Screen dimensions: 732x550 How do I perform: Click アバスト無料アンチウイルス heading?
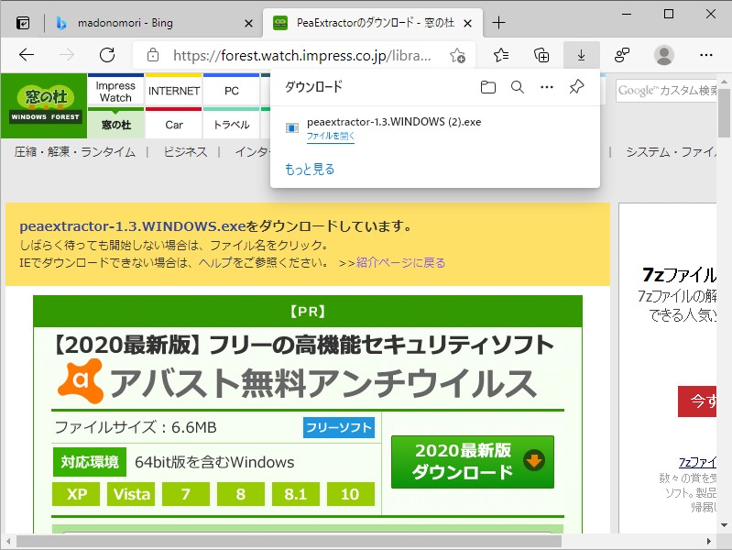(x=322, y=383)
